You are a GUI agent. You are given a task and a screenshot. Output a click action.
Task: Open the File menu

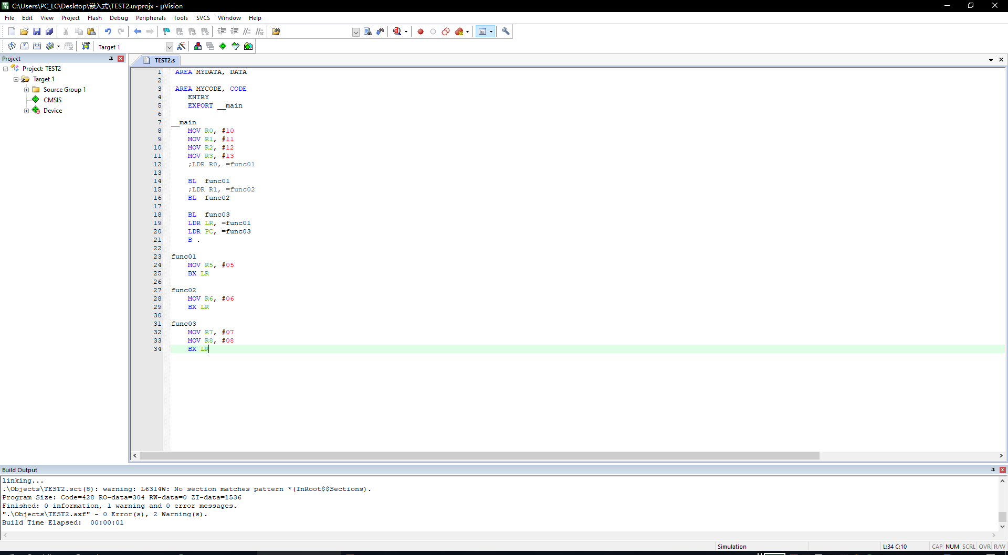click(9, 18)
